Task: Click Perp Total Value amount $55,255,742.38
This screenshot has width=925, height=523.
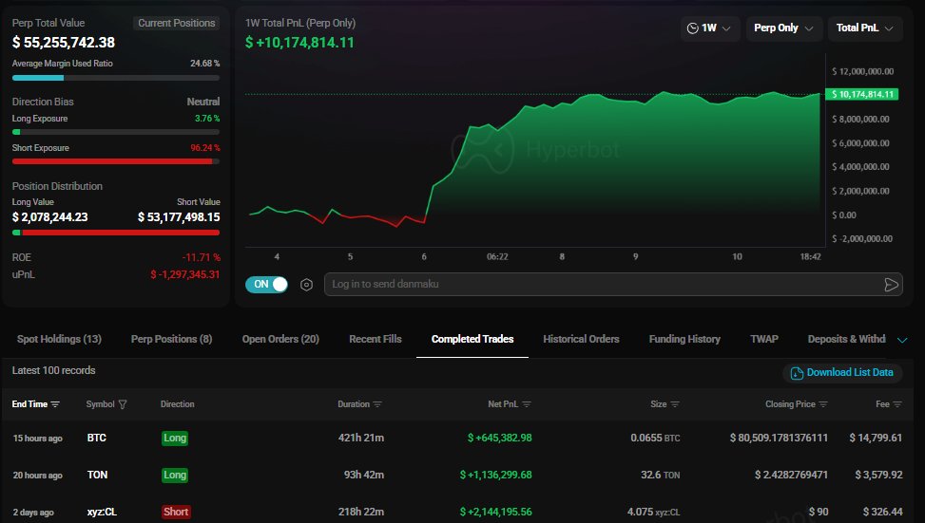Action: (x=64, y=43)
